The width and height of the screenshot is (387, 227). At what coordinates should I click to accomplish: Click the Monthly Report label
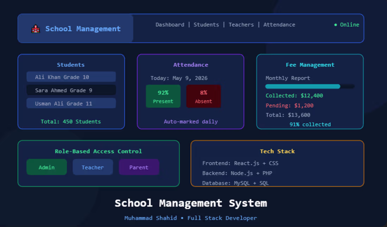(287, 78)
